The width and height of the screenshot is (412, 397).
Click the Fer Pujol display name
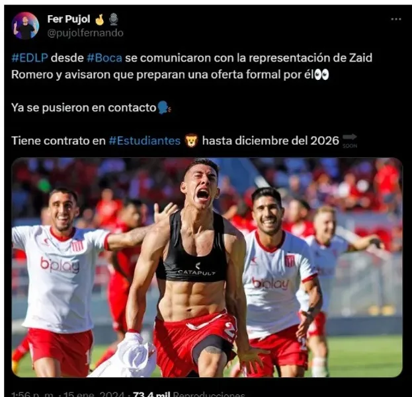(x=69, y=19)
